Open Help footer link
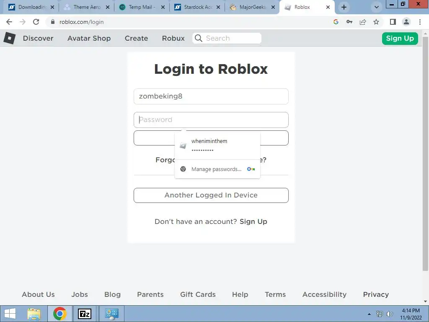The width and height of the screenshot is (429, 322). pyautogui.click(x=240, y=294)
